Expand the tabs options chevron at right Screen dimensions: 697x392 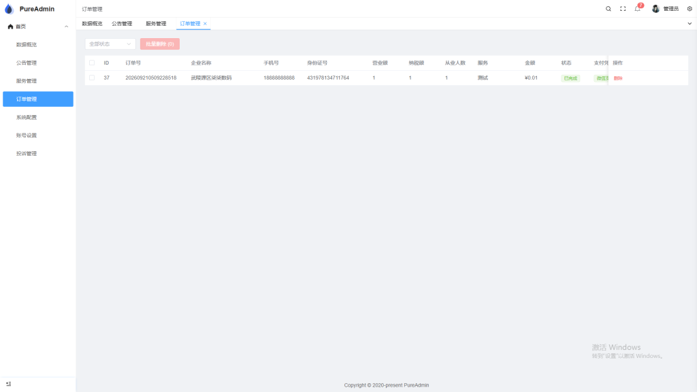click(x=690, y=24)
